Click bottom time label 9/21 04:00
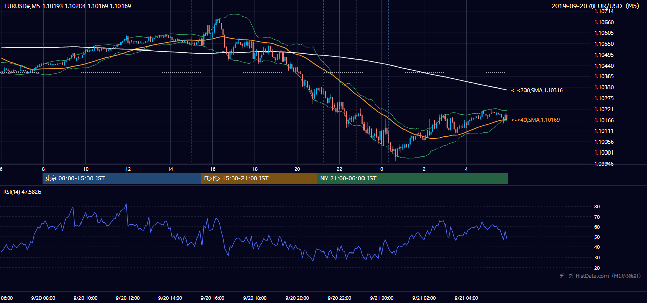Image resolution: width=647 pixels, height=303 pixels. pyautogui.click(x=466, y=298)
